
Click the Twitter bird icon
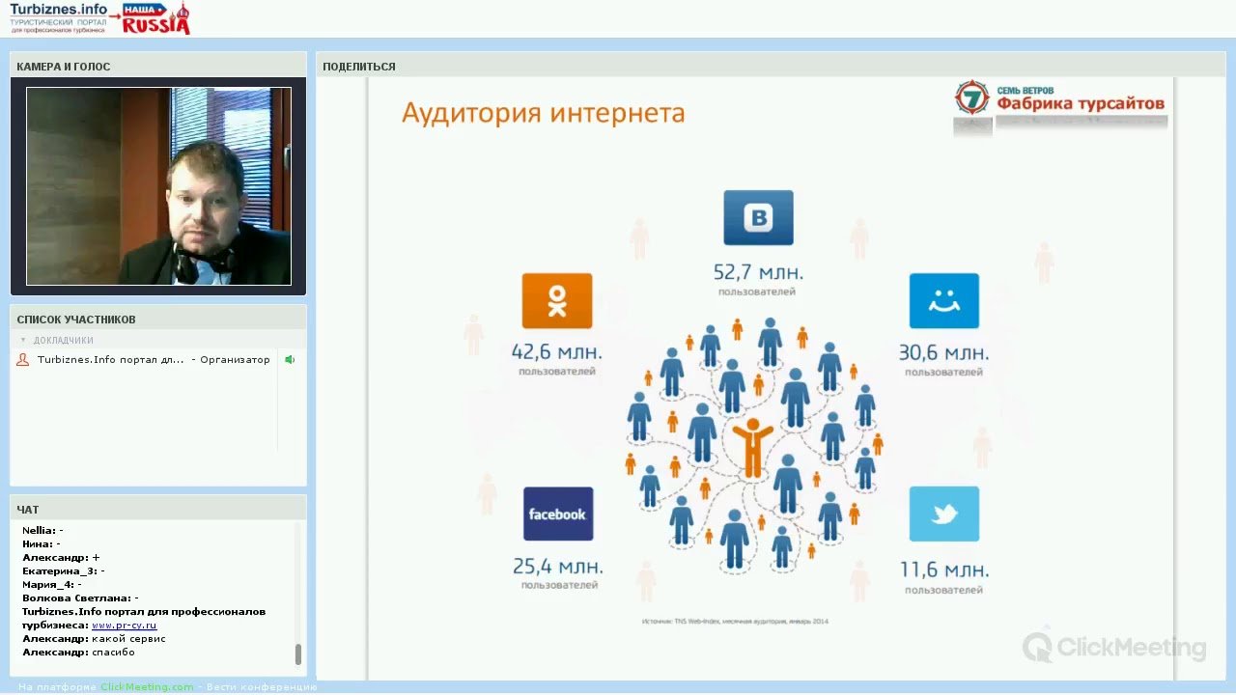point(944,514)
